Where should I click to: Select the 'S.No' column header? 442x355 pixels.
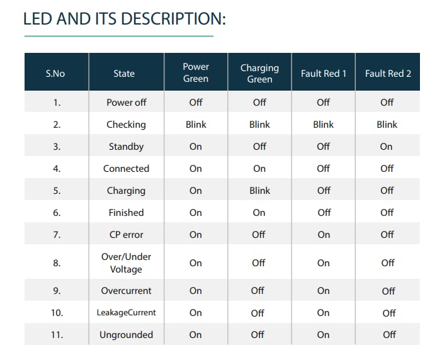[55, 74]
